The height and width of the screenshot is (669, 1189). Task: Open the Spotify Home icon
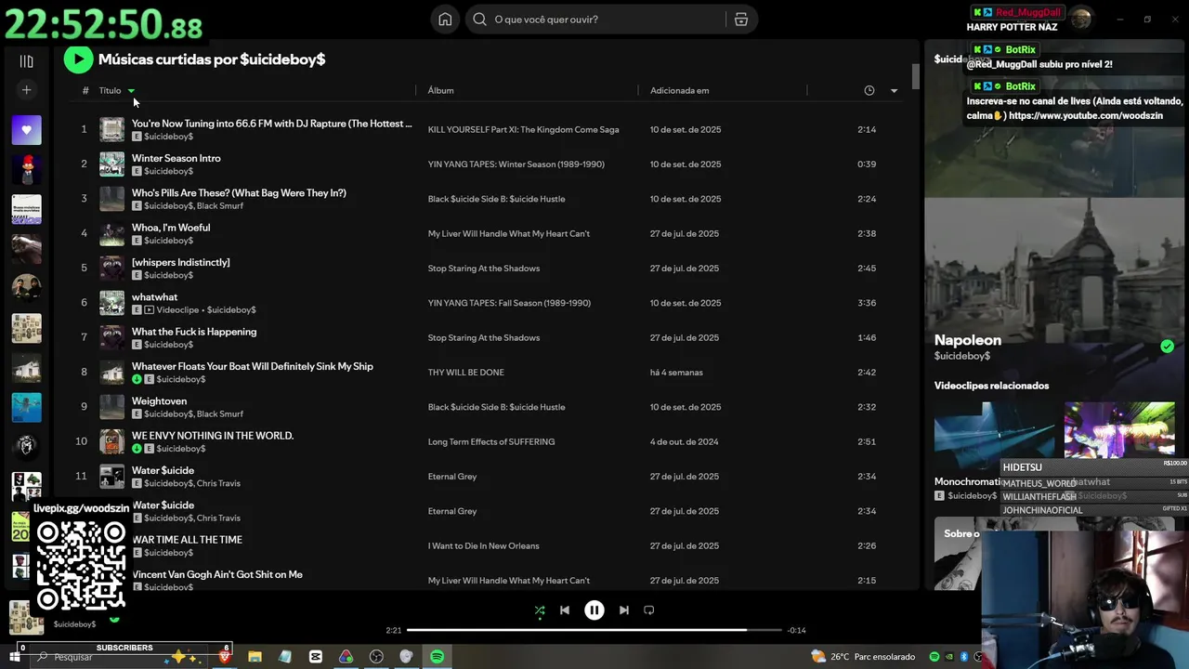[445, 20]
